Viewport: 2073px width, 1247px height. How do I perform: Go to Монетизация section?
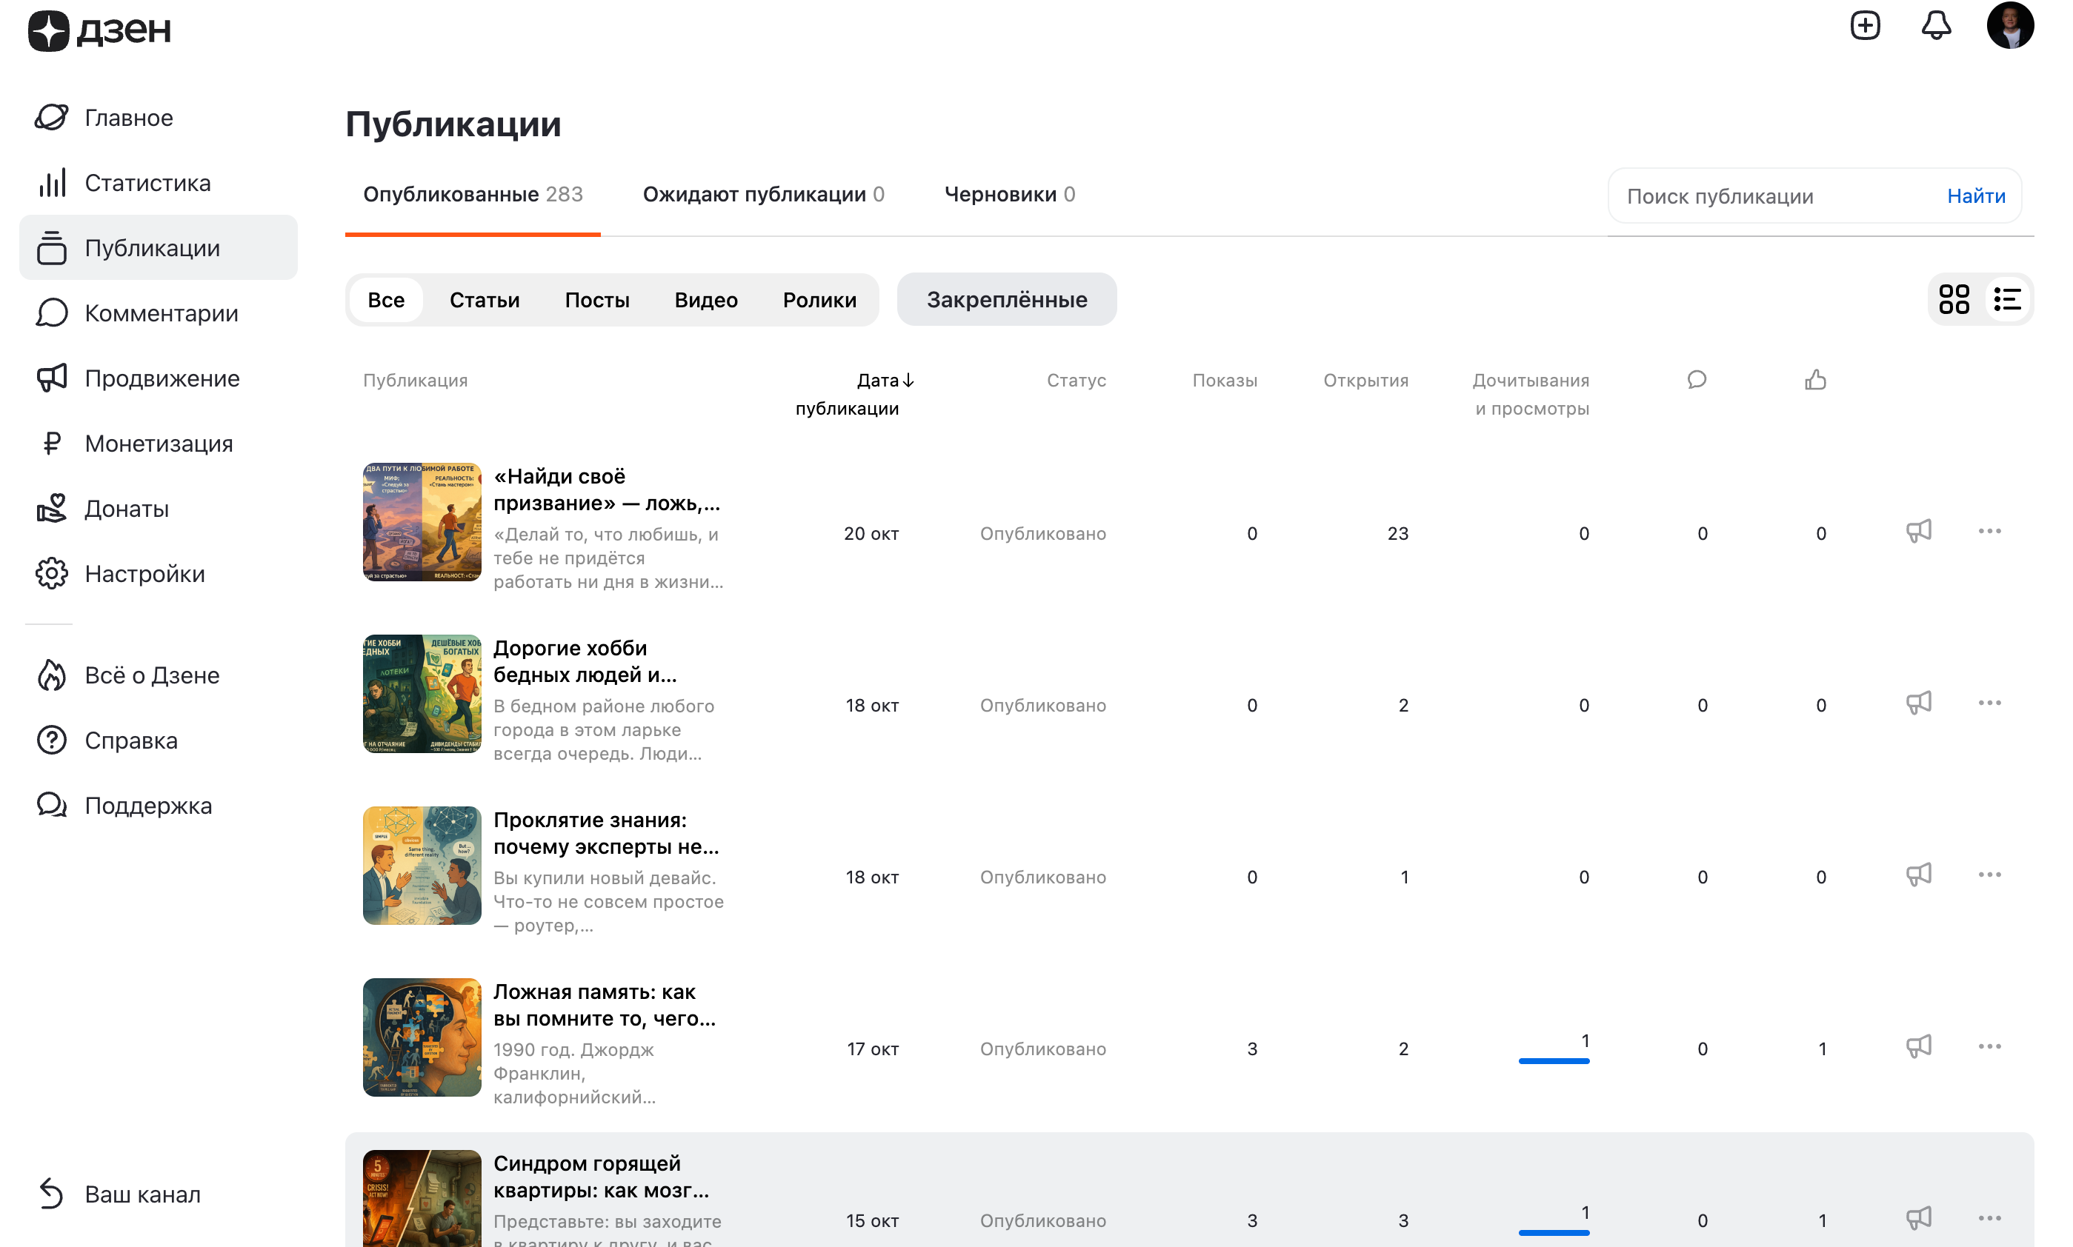[x=158, y=443]
